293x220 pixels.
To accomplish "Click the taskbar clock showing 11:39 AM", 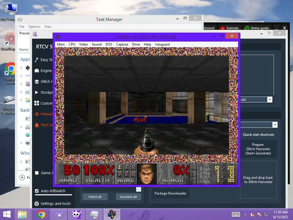I will [280, 215].
